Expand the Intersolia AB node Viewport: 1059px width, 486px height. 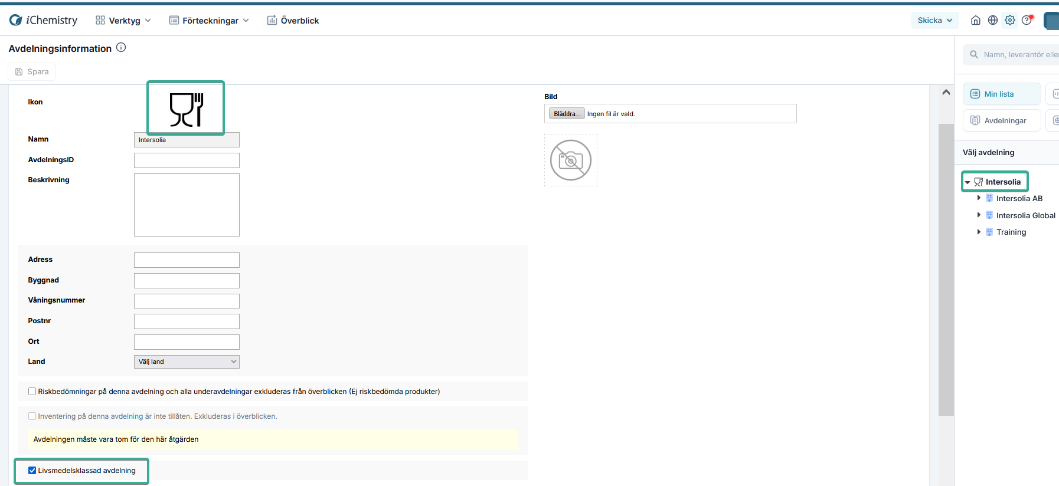pos(979,198)
